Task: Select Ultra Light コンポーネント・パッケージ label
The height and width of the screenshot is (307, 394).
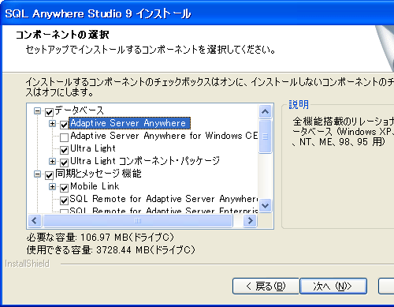Action: tap(145, 161)
